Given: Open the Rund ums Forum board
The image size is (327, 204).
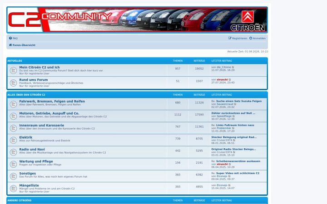Looking at the screenshot, I should pyautogui.click(x=34, y=80).
